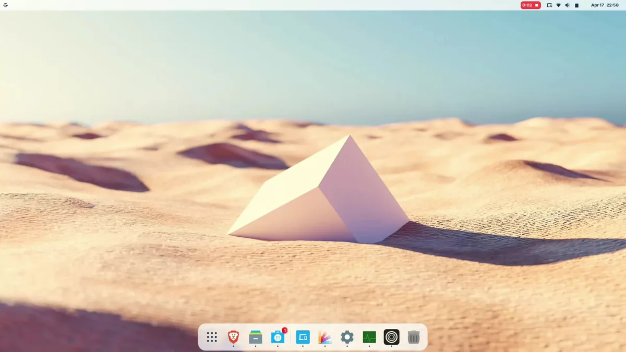Click the red notification badge on Software
Screen dimensions: 626x352
tap(285, 330)
